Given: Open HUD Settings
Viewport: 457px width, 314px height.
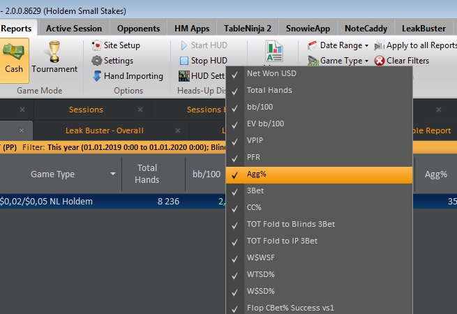Looking at the screenshot, I should click(202, 76).
